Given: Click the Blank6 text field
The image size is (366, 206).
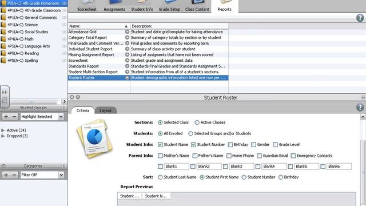Looking at the screenshot, I should coord(339,167).
